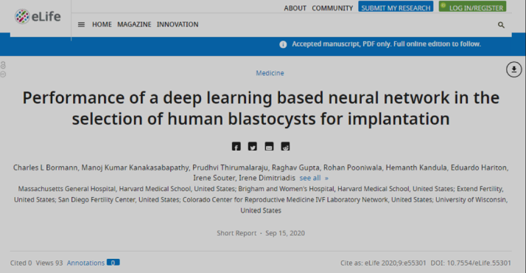Open the MAGAZINE menu item
526x273 pixels.
134,24
